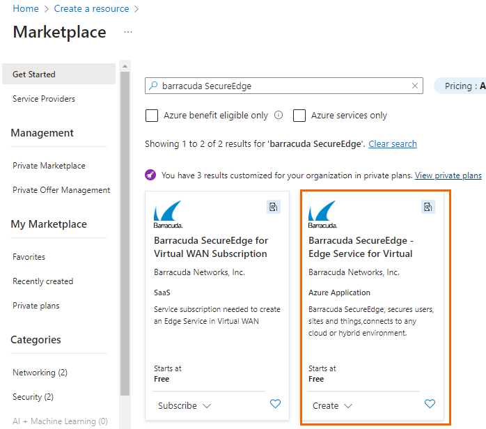Check the Azure services only checkbox
The image size is (486, 429).
tap(299, 116)
